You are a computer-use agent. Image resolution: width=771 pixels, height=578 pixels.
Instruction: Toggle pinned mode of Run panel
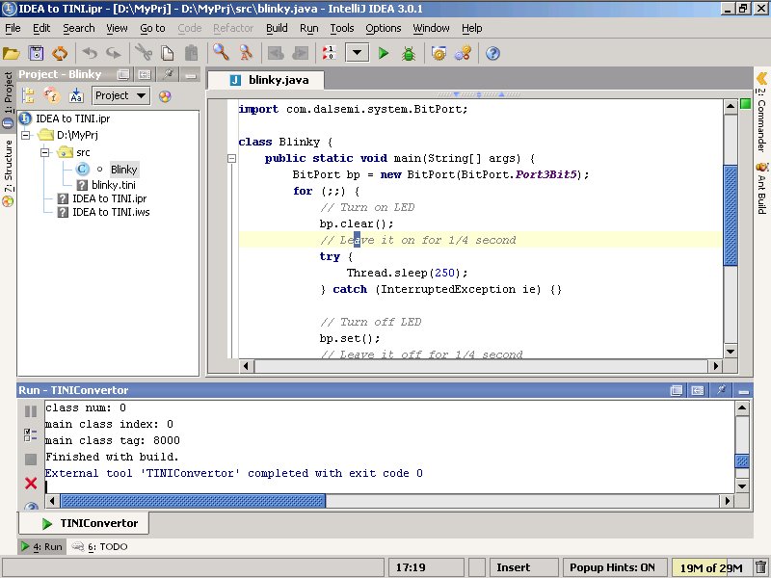coord(721,390)
